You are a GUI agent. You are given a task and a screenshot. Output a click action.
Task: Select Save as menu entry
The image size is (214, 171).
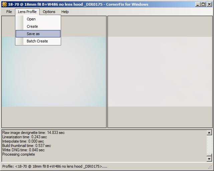tap(38, 34)
